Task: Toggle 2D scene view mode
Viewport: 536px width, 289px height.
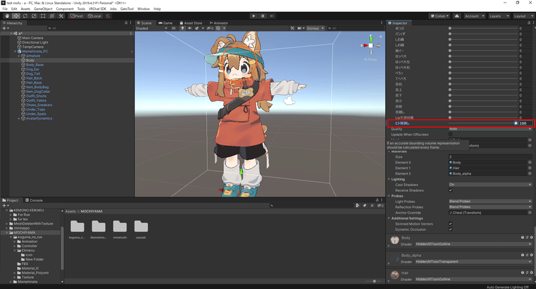Action: click(174, 28)
